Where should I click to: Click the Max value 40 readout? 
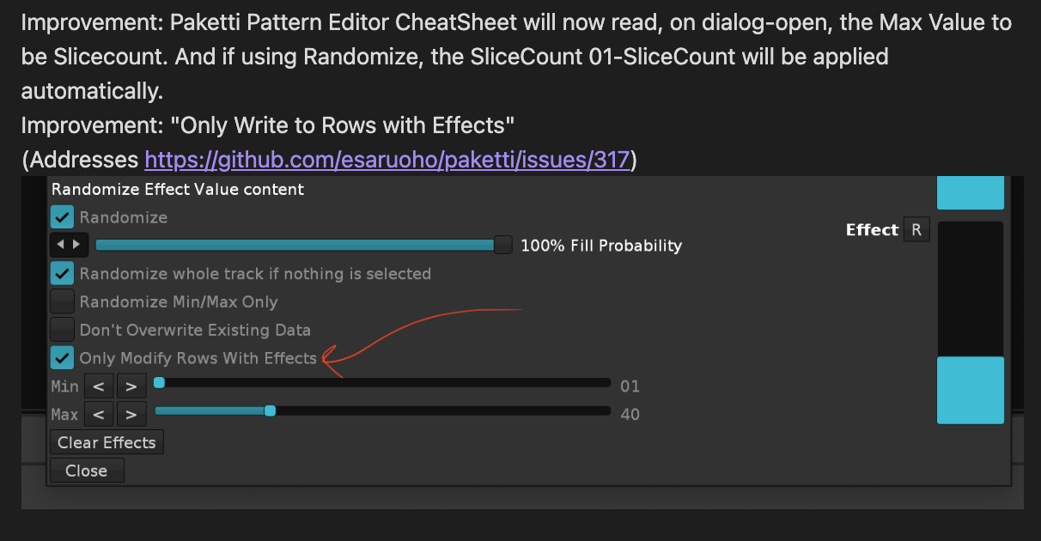(x=630, y=415)
